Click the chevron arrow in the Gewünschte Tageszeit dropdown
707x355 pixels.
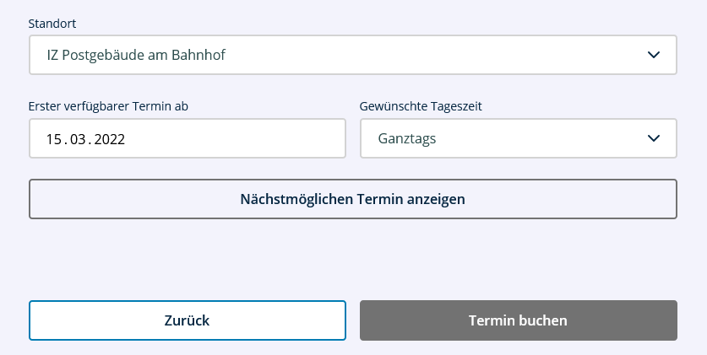click(653, 138)
